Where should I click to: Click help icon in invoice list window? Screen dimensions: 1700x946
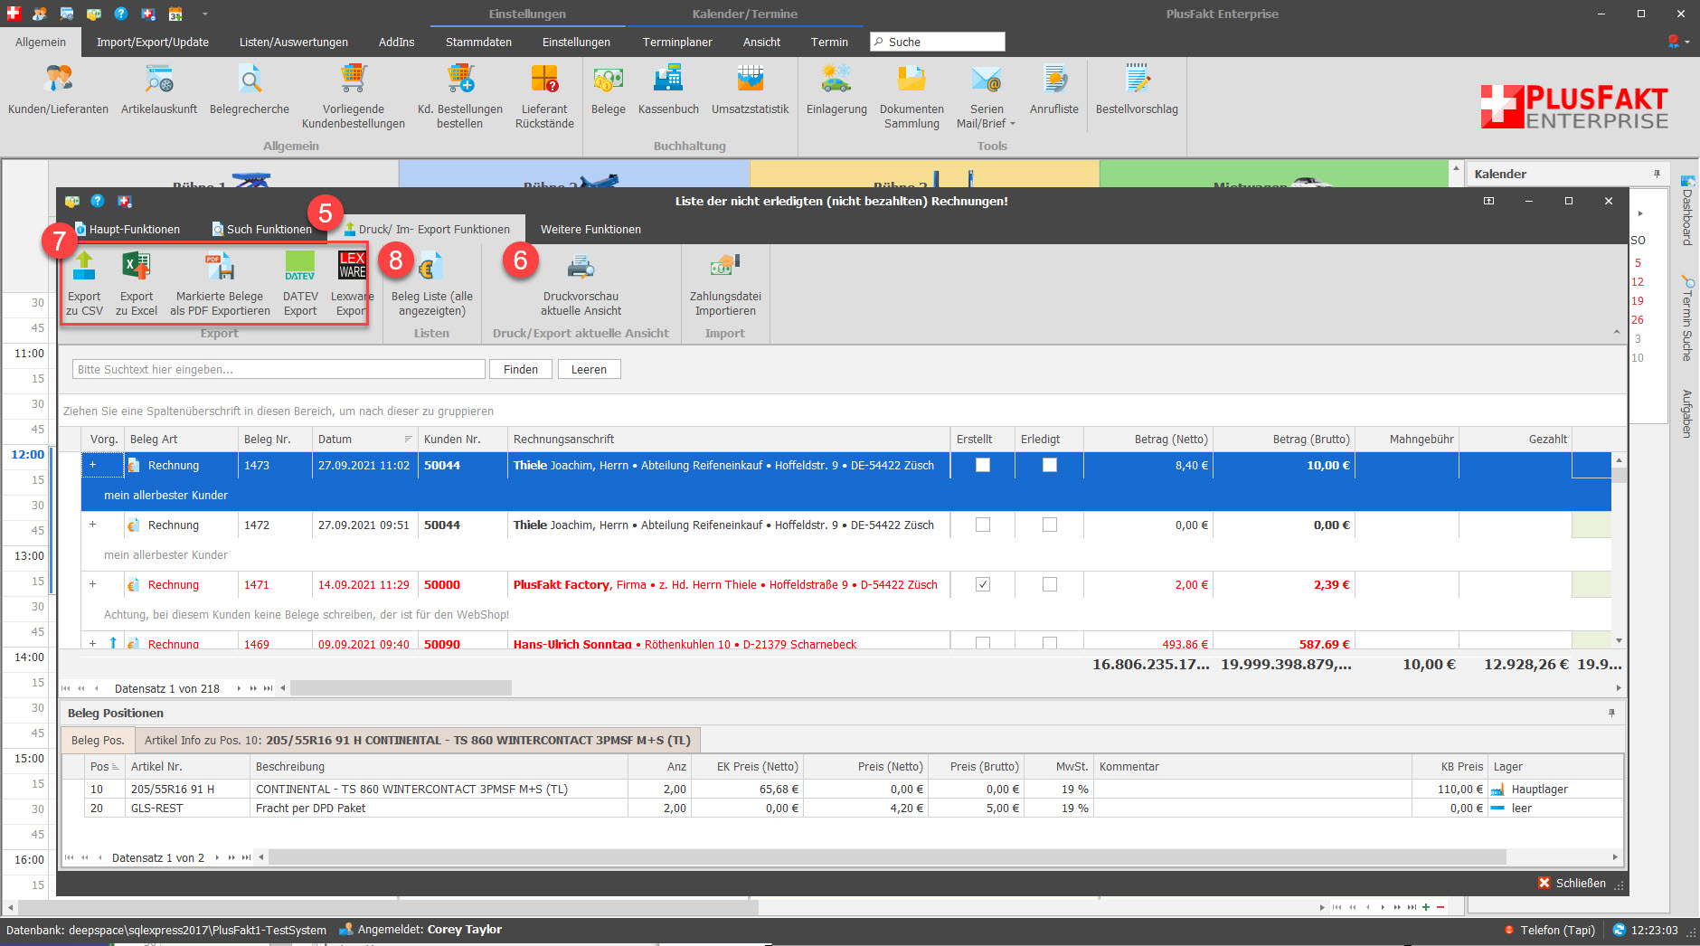click(x=98, y=201)
